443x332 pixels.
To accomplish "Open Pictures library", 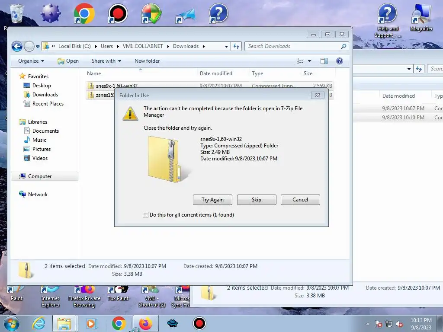I will pyautogui.click(x=42, y=149).
